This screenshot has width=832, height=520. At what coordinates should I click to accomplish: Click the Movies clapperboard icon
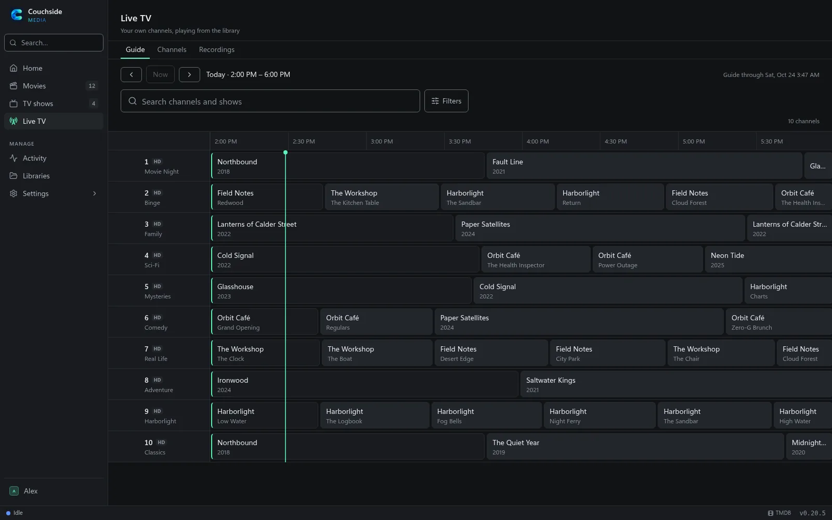click(14, 86)
